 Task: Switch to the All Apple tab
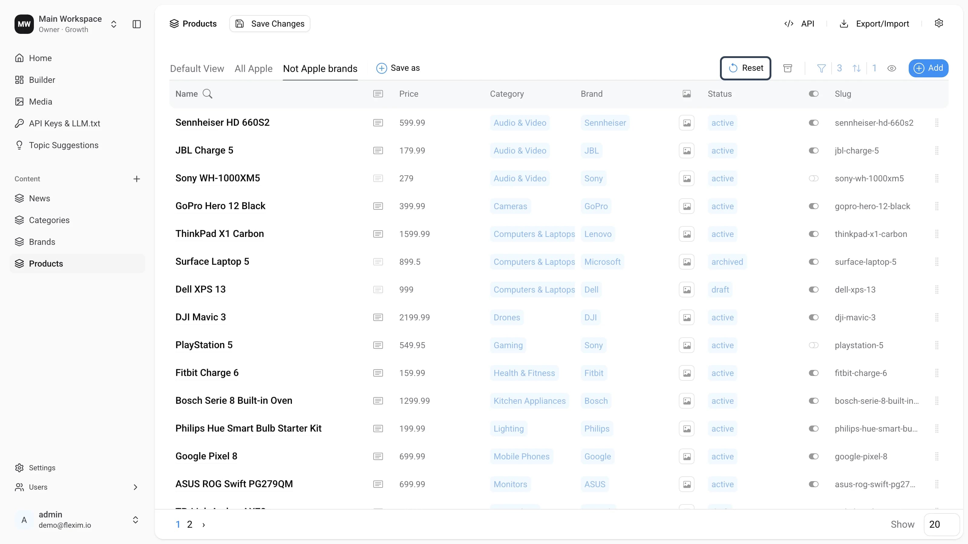(x=254, y=68)
